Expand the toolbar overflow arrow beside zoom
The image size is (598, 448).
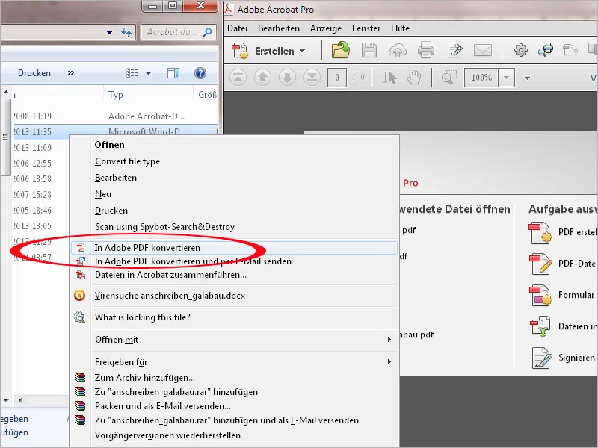point(527,78)
